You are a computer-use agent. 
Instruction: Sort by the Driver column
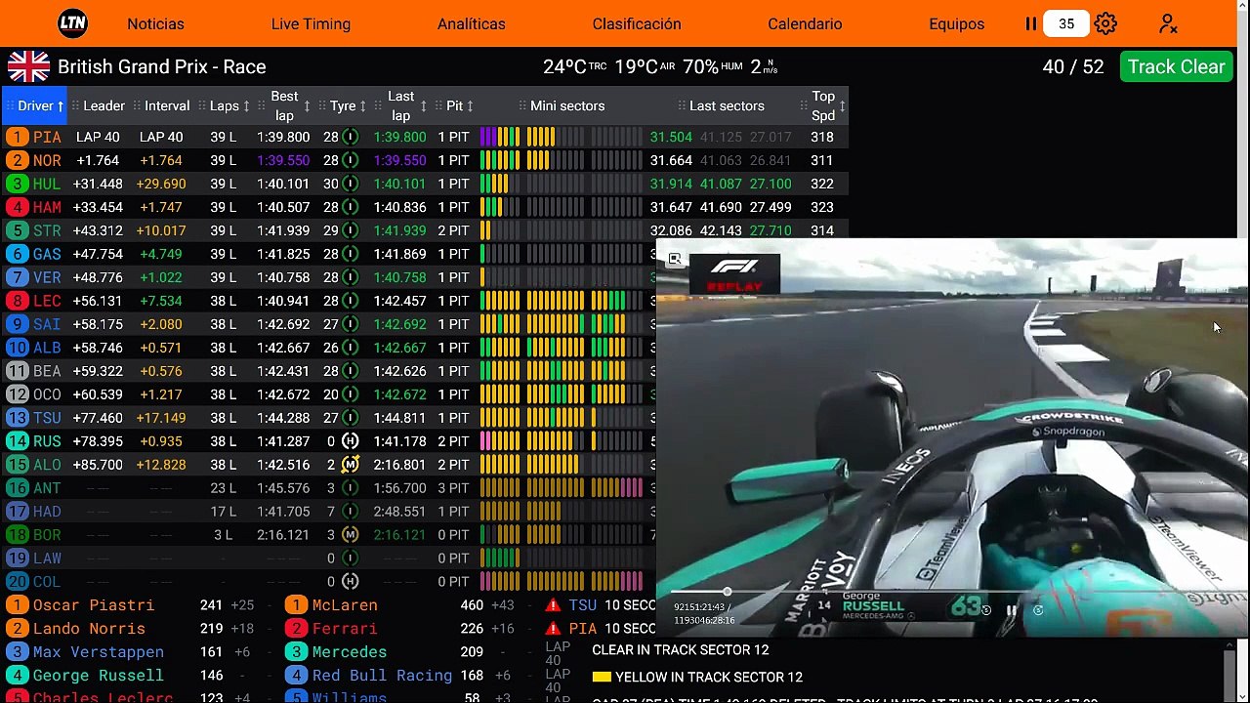tap(35, 105)
